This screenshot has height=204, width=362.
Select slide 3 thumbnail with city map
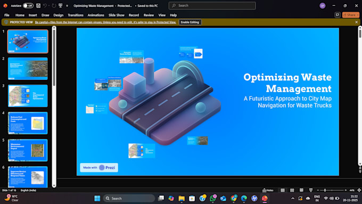[28, 96]
